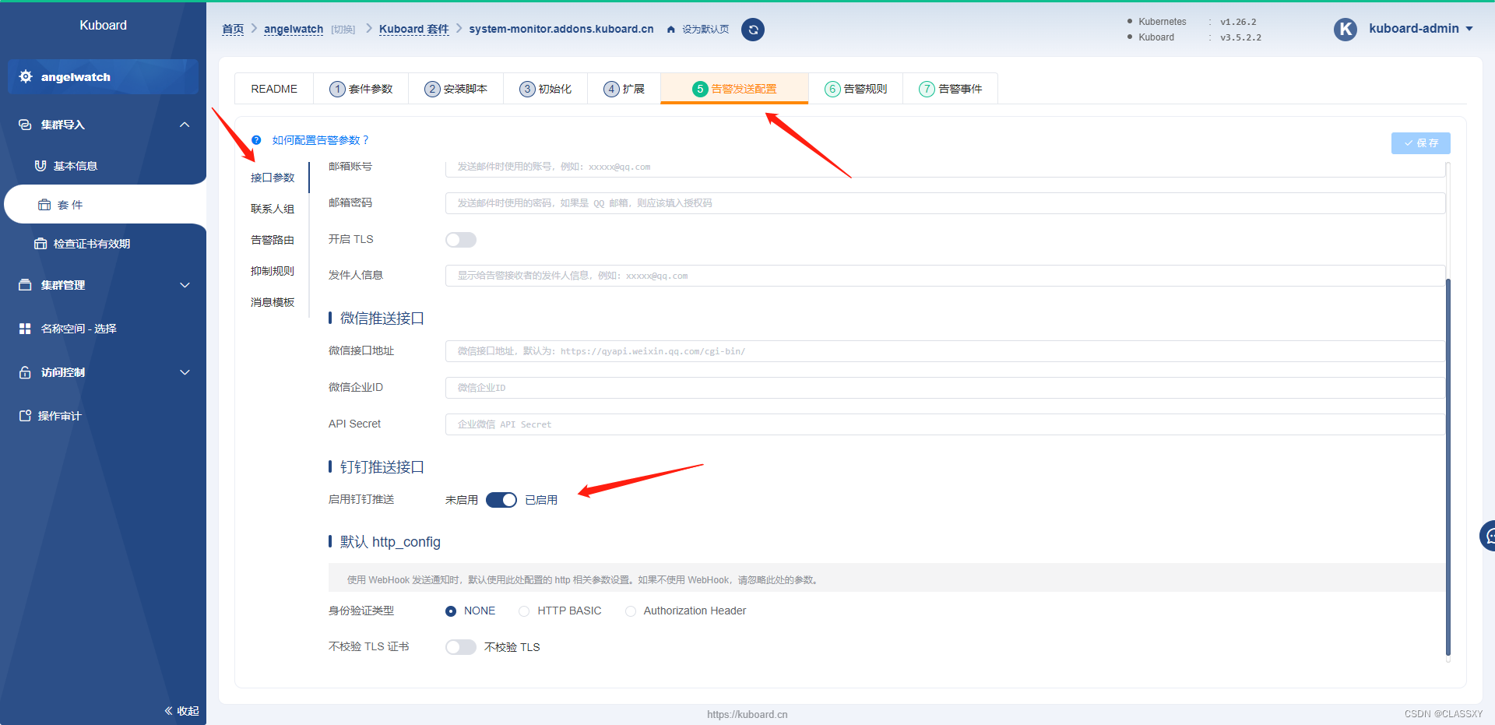The width and height of the screenshot is (1495, 725).
Task: Open the README tab
Action: [274, 89]
